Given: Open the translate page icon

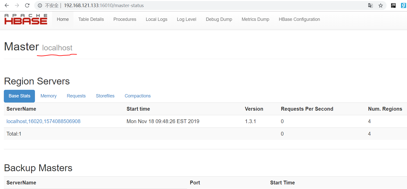Looking at the screenshot, I should click(370, 5).
